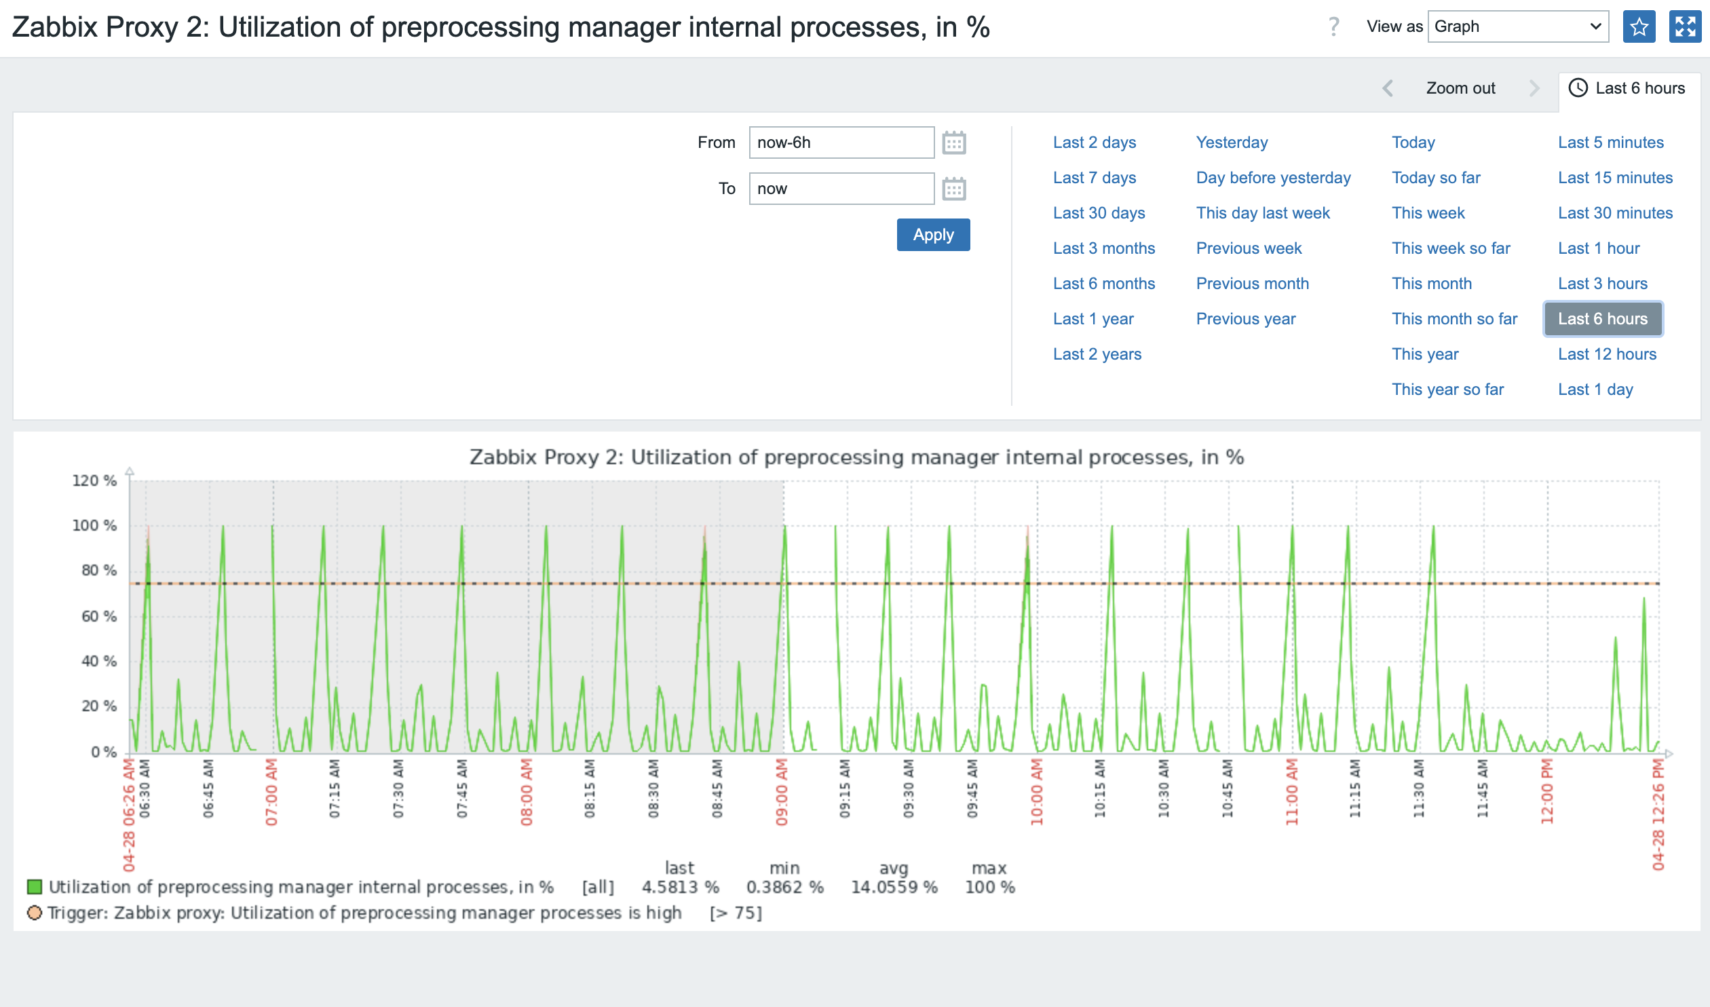Select This week so far

click(1451, 248)
